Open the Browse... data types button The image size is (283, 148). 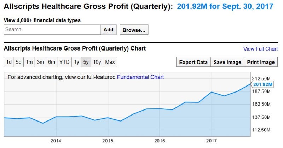click(x=134, y=30)
